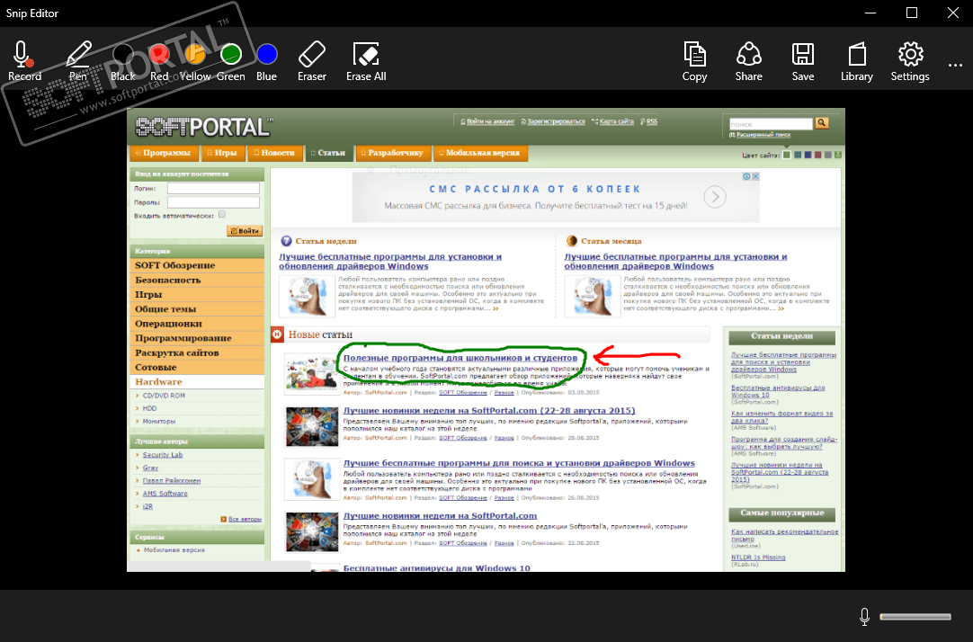Click Erase All to clear annotations
Viewport: 973px width, 642px height.
coord(366,61)
